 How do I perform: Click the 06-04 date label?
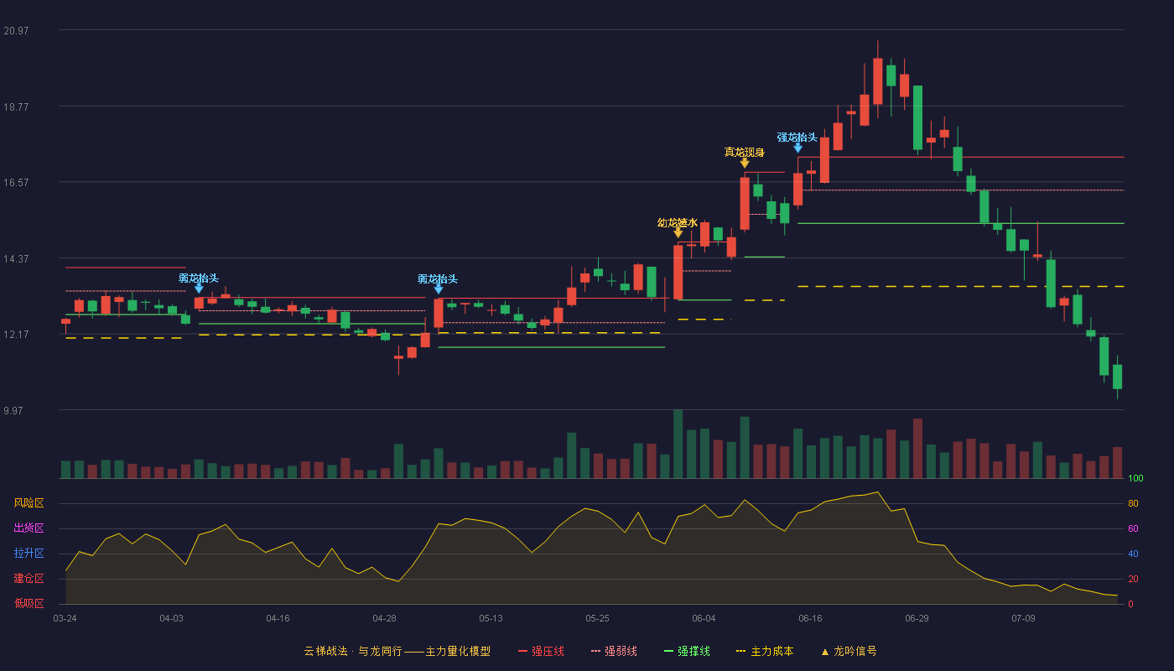[x=704, y=618]
